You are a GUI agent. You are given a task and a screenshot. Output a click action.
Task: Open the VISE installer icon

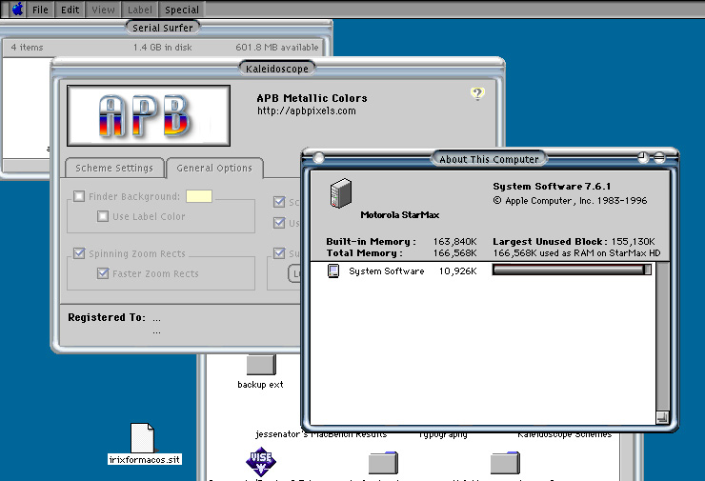pos(260,462)
